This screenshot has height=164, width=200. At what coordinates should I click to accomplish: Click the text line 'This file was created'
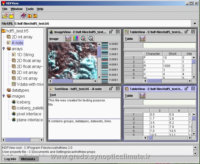click(x=77, y=100)
